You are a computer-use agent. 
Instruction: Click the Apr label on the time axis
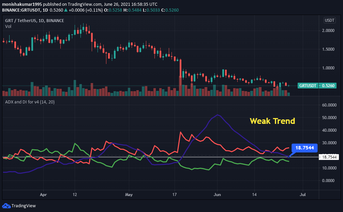(x=43, y=194)
